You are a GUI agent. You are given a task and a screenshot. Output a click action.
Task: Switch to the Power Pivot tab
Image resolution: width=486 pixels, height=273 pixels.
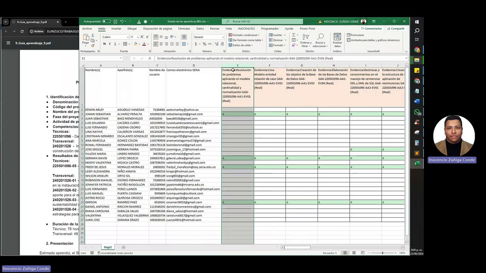pyautogui.click(x=307, y=28)
